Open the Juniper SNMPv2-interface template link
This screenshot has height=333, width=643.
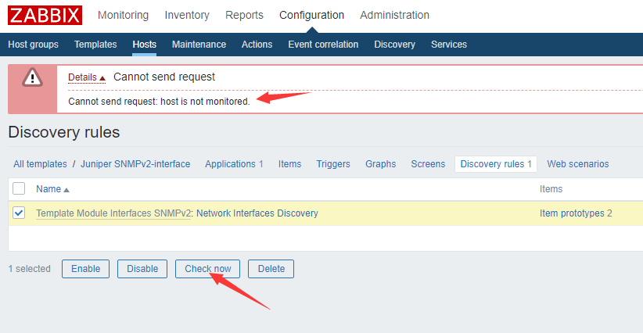point(135,164)
